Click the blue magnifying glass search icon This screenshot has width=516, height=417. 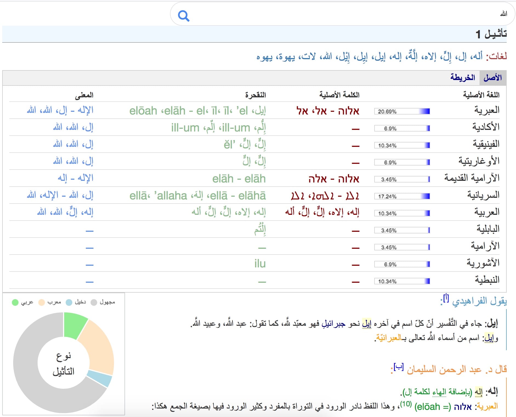tap(184, 16)
